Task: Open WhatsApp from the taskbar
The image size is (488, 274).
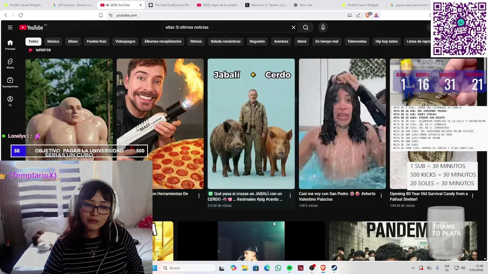Action: click(x=278, y=268)
